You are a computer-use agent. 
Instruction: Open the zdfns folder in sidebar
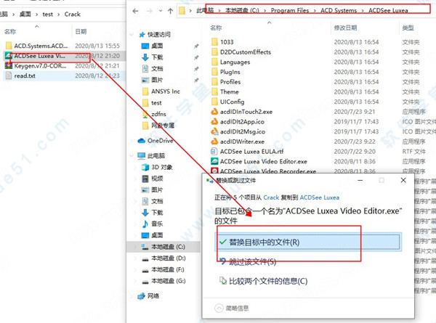click(158, 114)
